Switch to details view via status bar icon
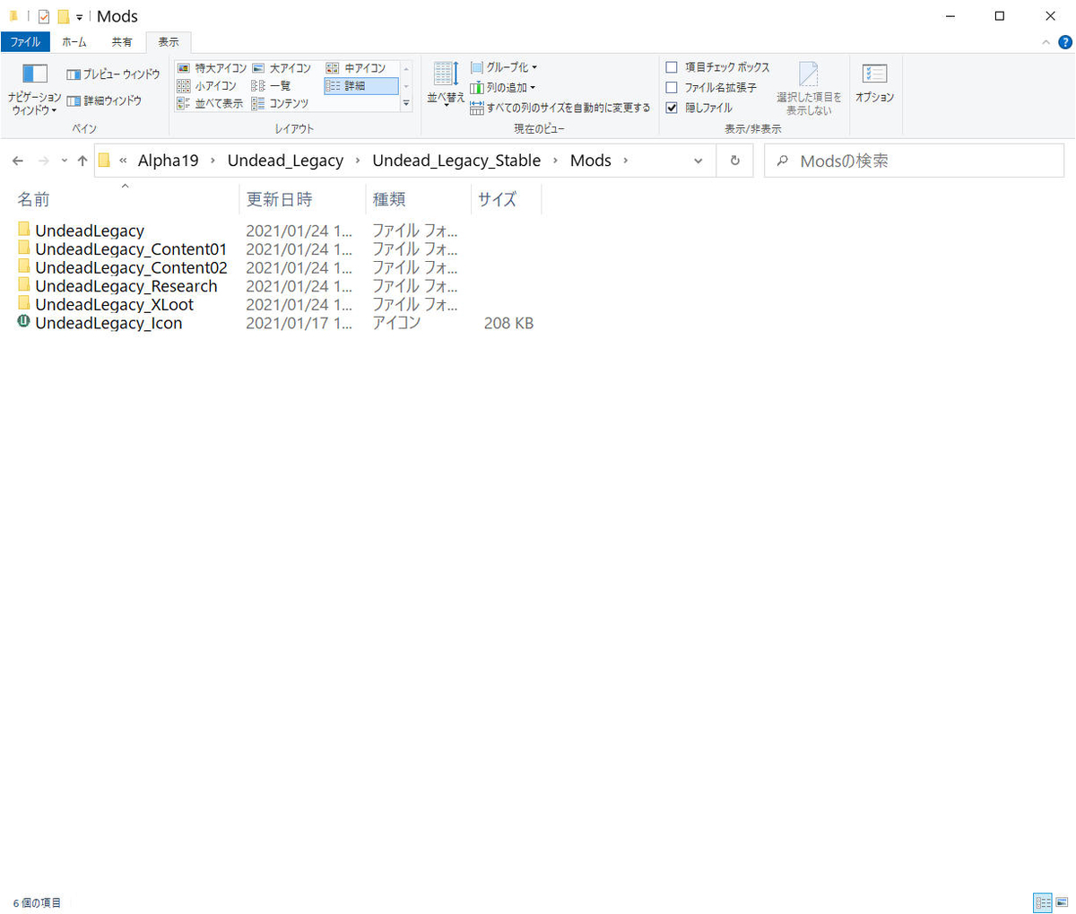Image resolution: width=1076 pixels, height=914 pixels. pyautogui.click(x=1043, y=902)
